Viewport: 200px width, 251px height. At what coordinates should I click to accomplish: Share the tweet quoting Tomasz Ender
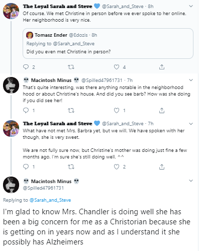[162, 67]
